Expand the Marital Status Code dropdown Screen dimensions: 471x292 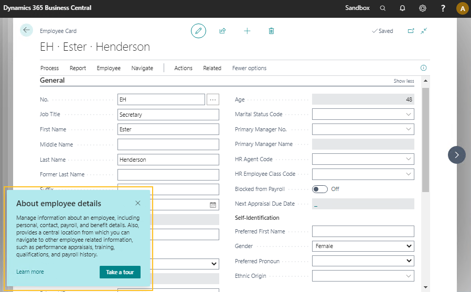(x=408, y=115)
